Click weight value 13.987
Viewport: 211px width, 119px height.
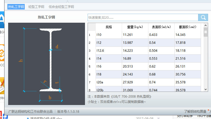135,43
